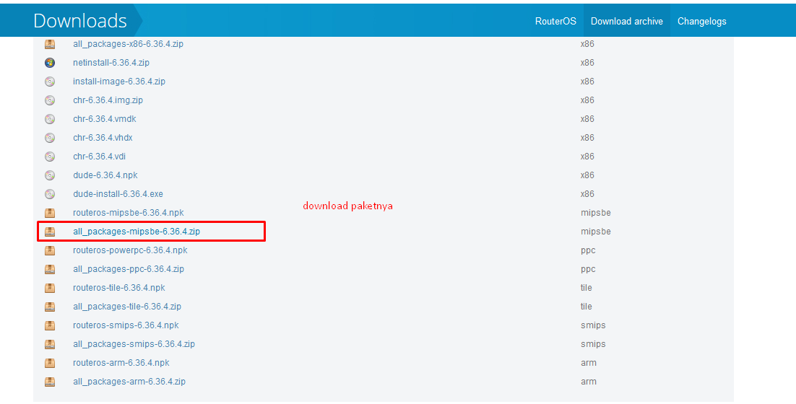This screenshot has height=404, width=796.
Task: Download chr-6.36.4.vmdk file
Action: tap(105, 119)
